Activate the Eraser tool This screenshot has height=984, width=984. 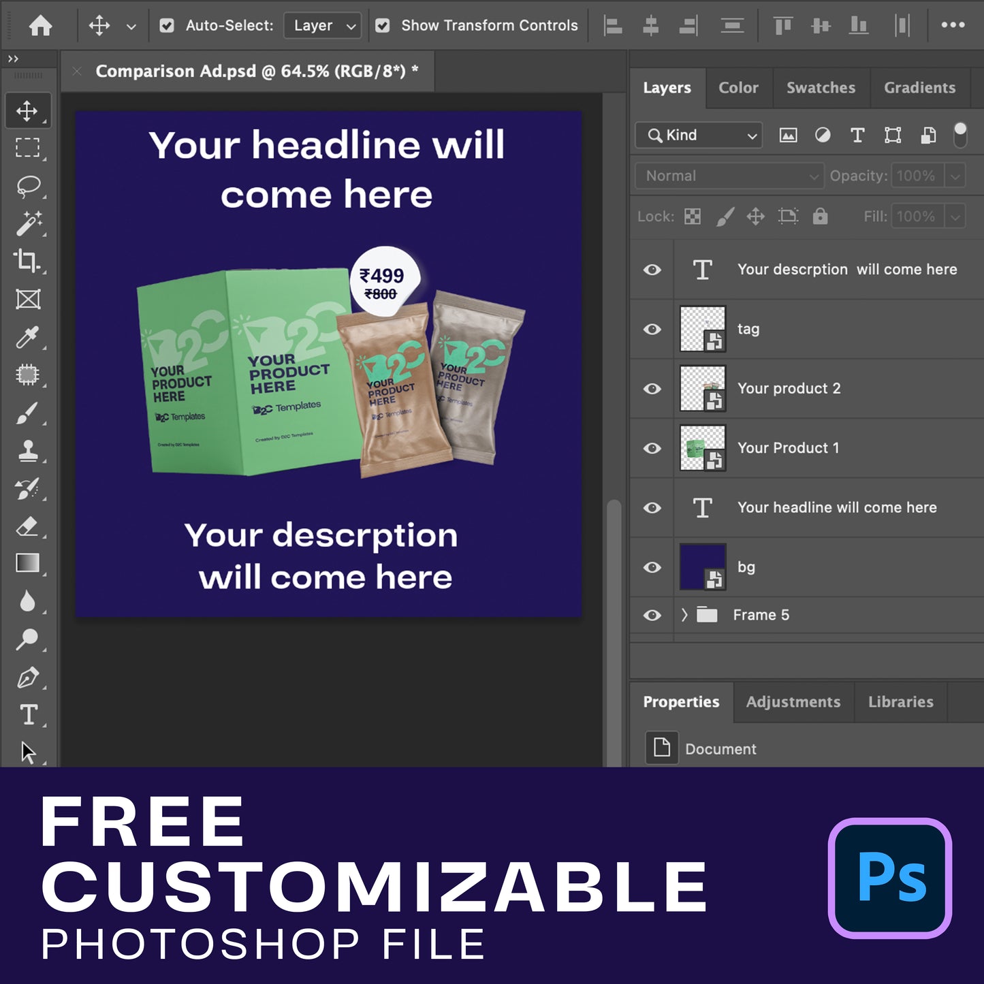(28, 526)
